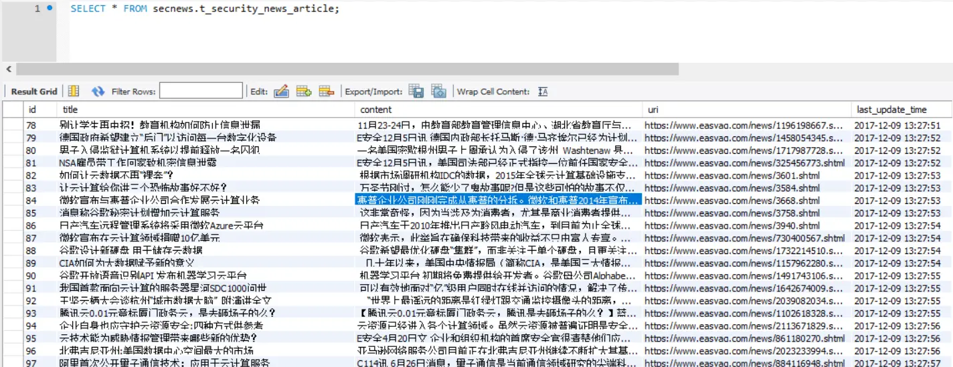Sort by the uri column header
The image size is (953, 367).
point(747,110)
